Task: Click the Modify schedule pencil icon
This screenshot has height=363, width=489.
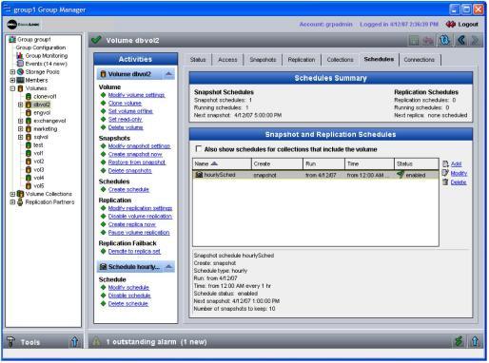Action: [445, 173]
